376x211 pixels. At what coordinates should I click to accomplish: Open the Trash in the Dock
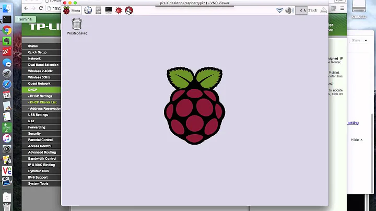(x=7, y=207)
